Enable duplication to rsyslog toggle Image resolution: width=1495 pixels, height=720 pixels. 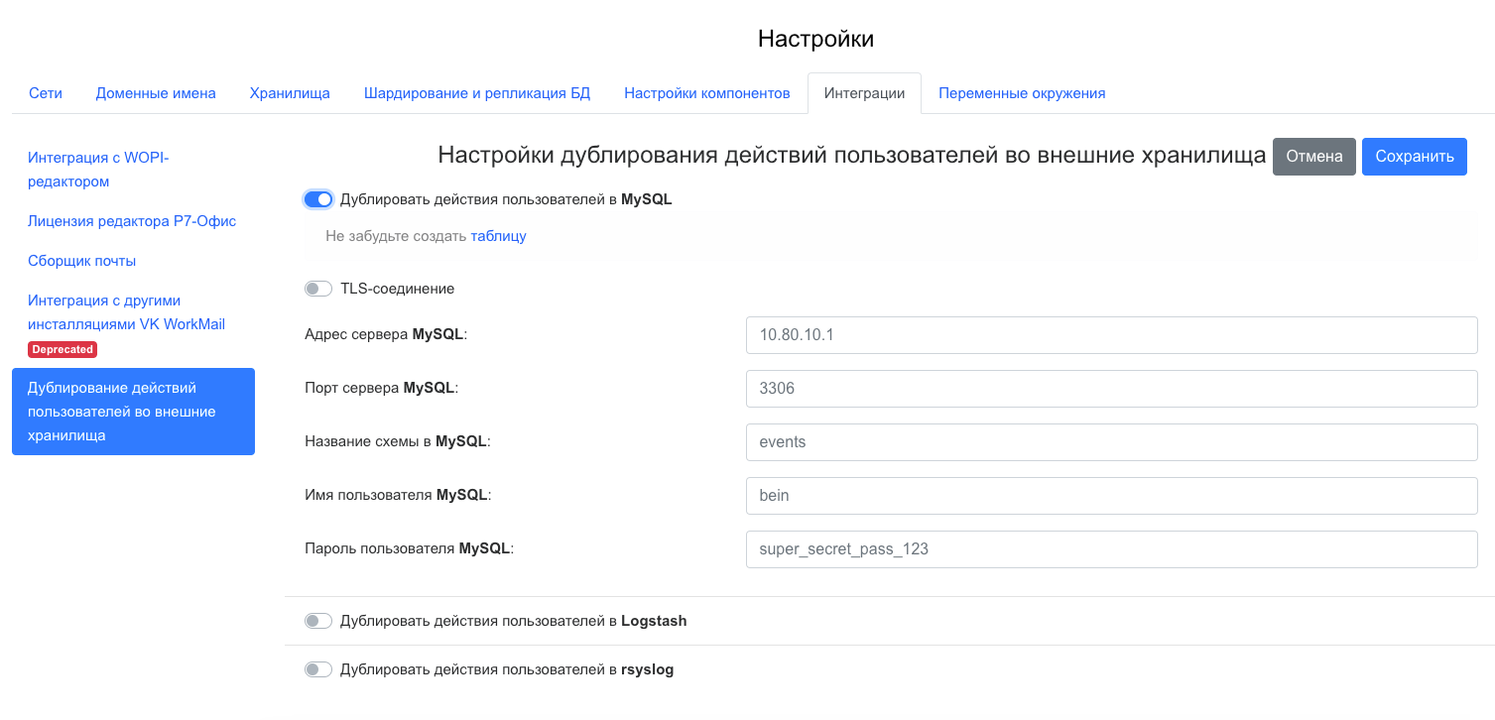click(x=318, y=669)
